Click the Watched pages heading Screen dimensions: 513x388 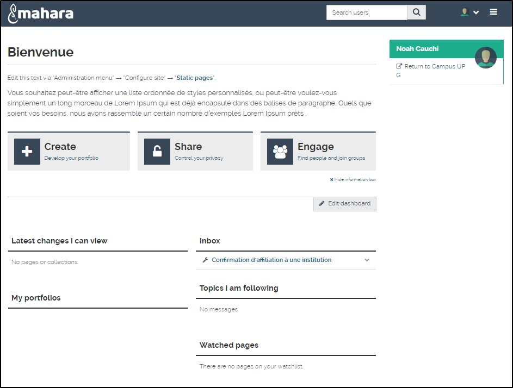(x=229, y=345)
